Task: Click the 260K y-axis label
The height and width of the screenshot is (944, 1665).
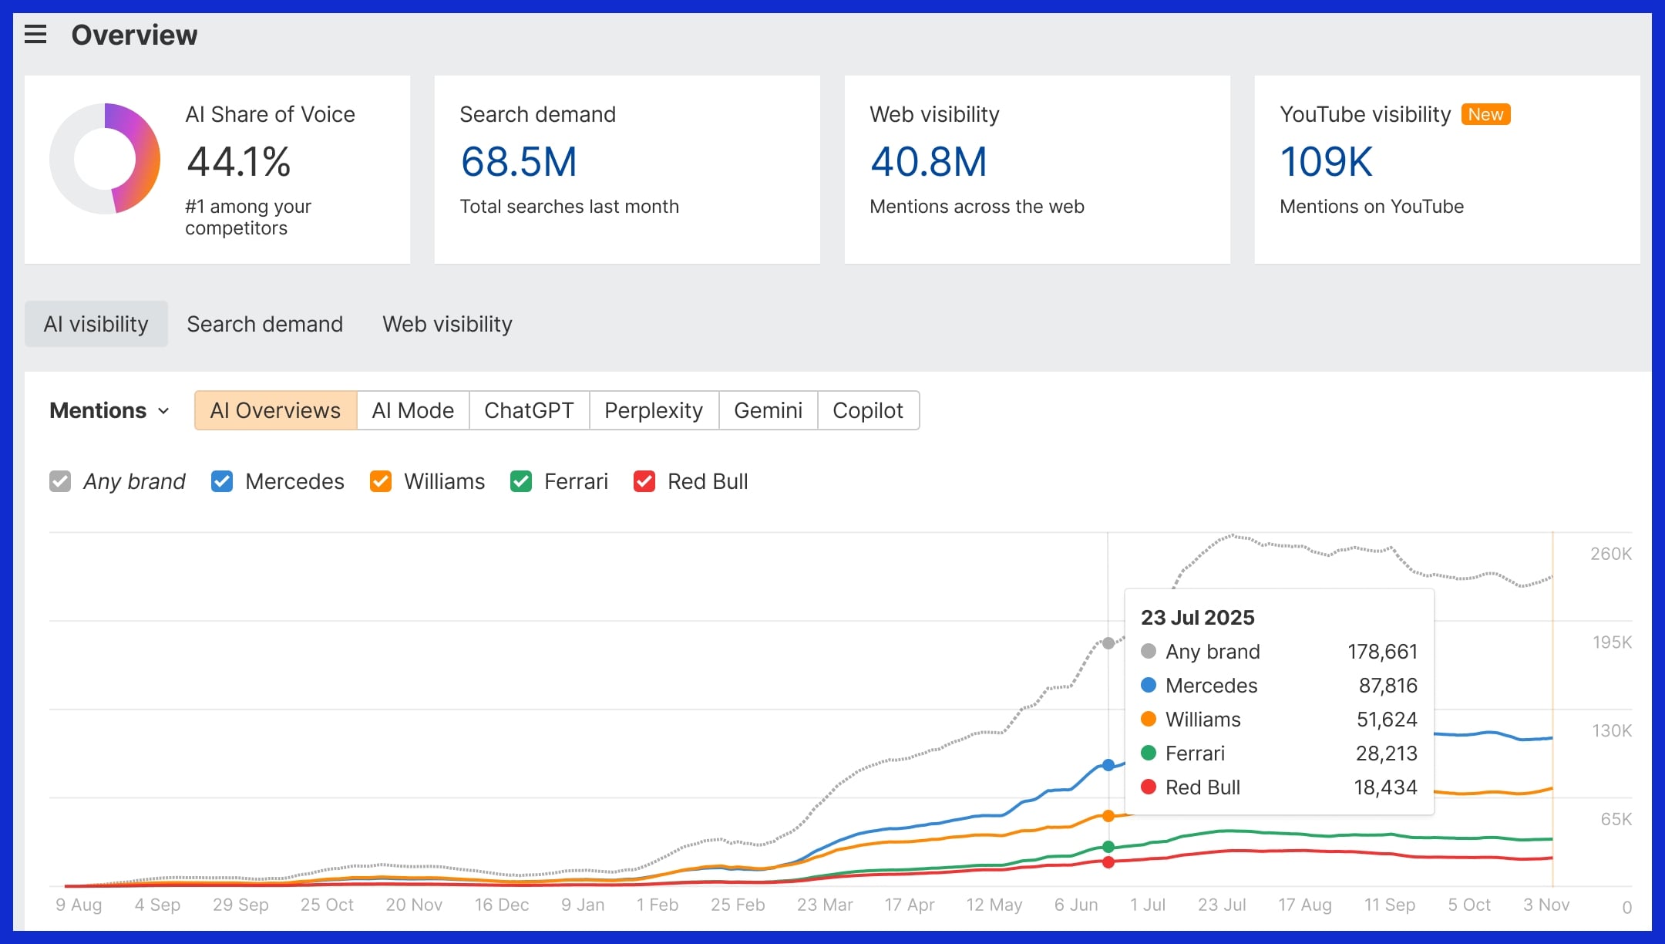Action: pyautogui.click(x=1611, y=554)
